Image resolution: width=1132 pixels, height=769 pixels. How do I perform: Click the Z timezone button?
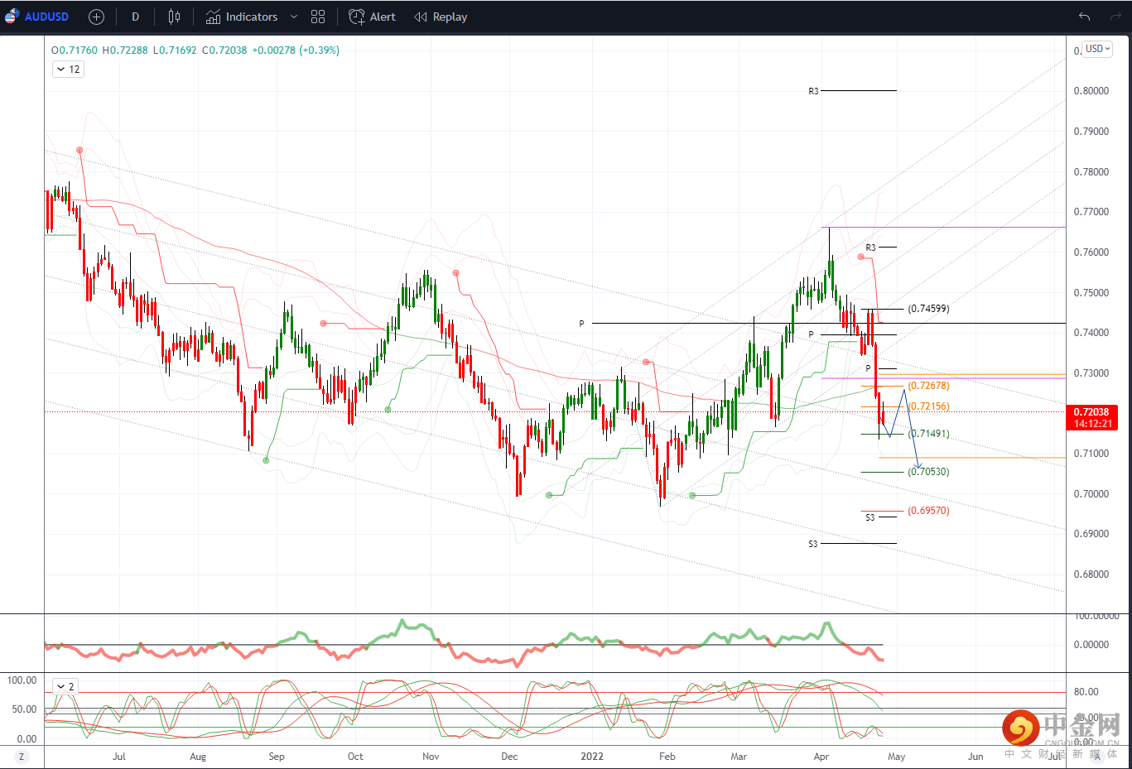[22, 757]
